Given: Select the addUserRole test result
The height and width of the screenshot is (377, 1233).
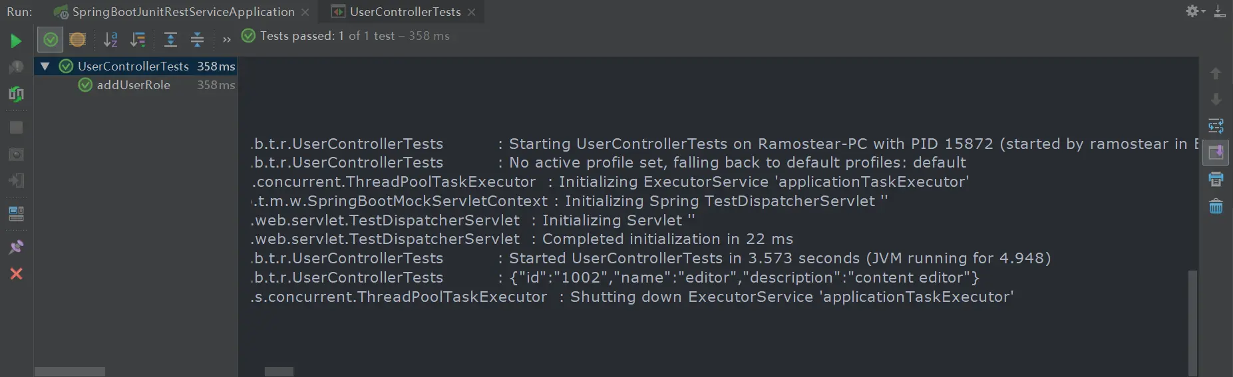Looking at the screenshot, I should coord(133,85).
